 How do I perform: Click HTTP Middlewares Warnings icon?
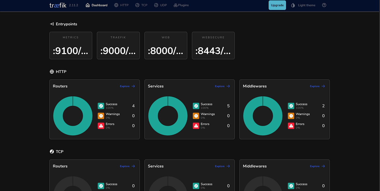click(291, 116)
